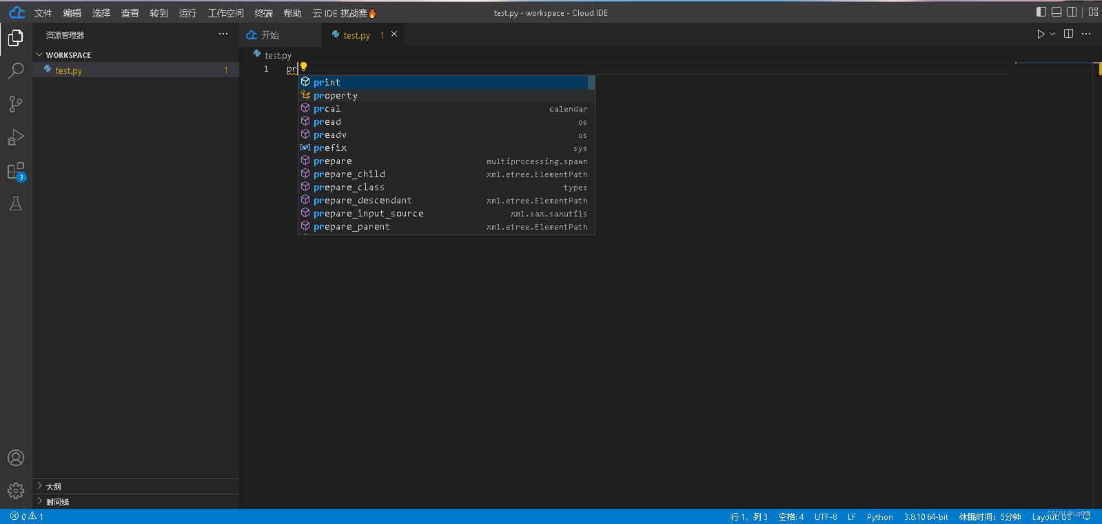Click the suggestion list scrollbar thumb
This screenshot has height=524, width=1102.
pos(591,82)
